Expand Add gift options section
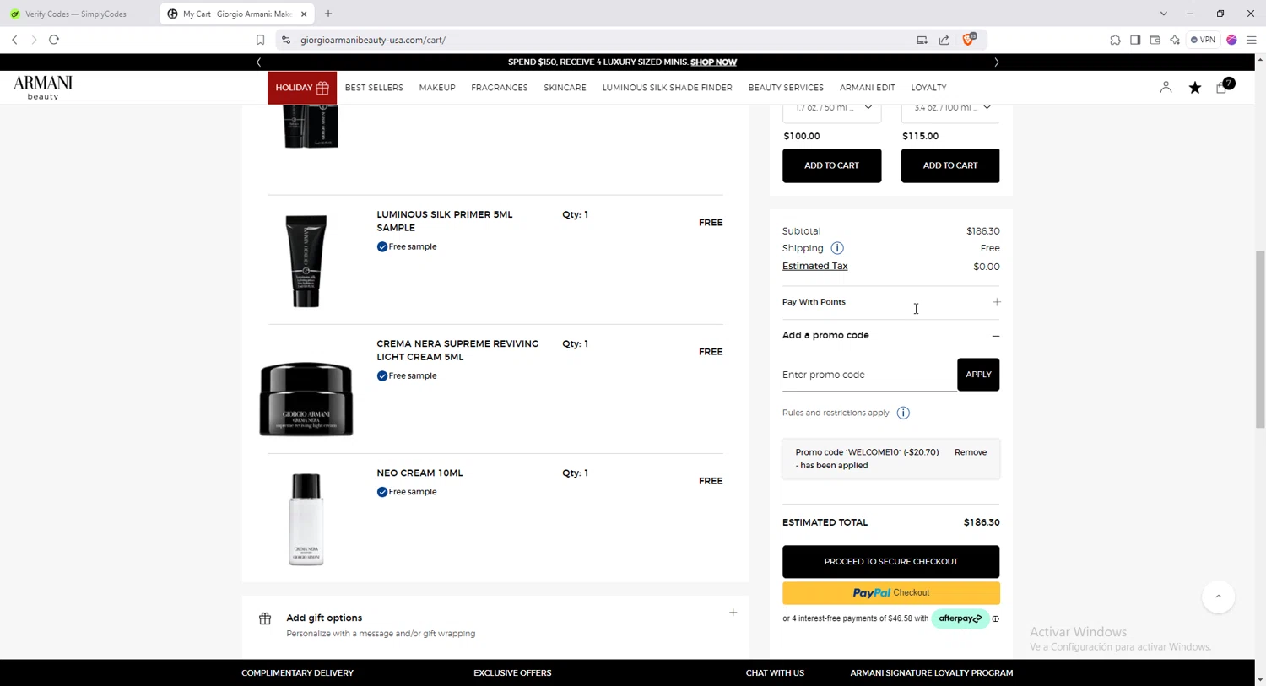This screenshot has width=1266, height=686. point(733,613)
